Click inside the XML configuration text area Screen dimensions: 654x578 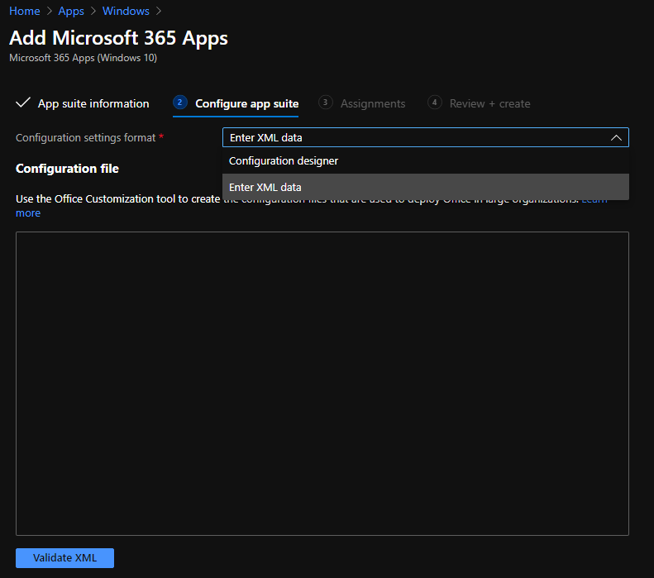322,384
